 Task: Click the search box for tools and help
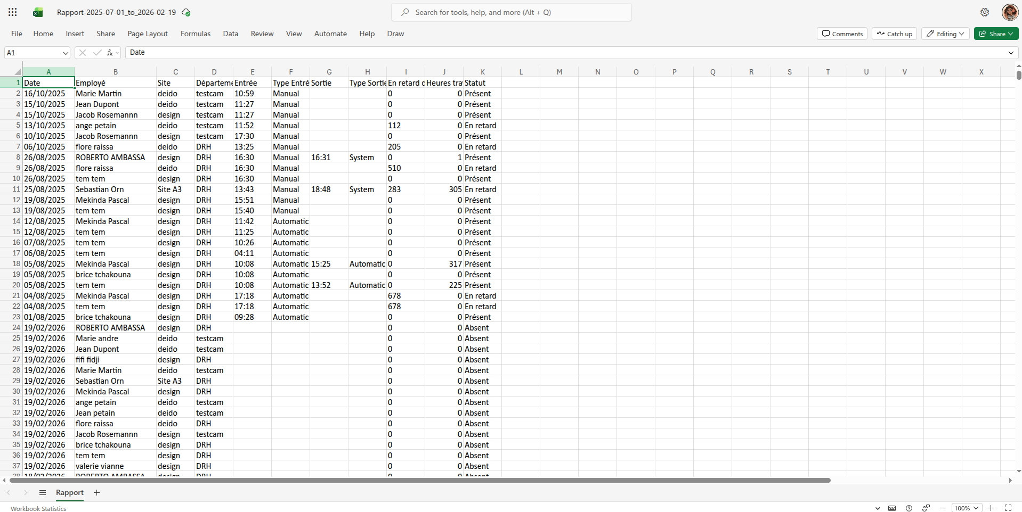coord(512,12)
